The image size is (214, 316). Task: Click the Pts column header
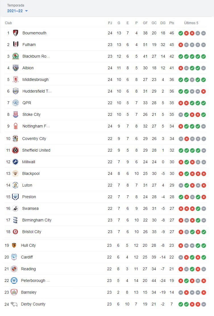pyautogui.click(x=172, y=23)
